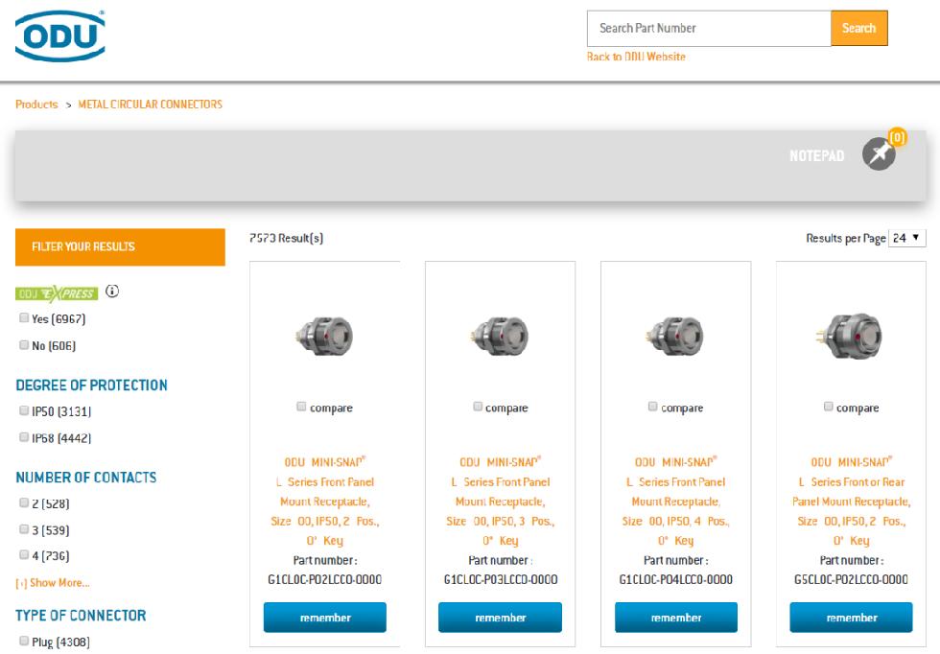Viewport: 940px width, 654px height.
Task: Click the ODU logo
Action: tap(60, 36)
